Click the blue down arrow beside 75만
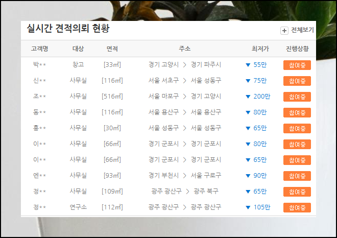This screenshot has height=238, width=337. coord(248,81)
